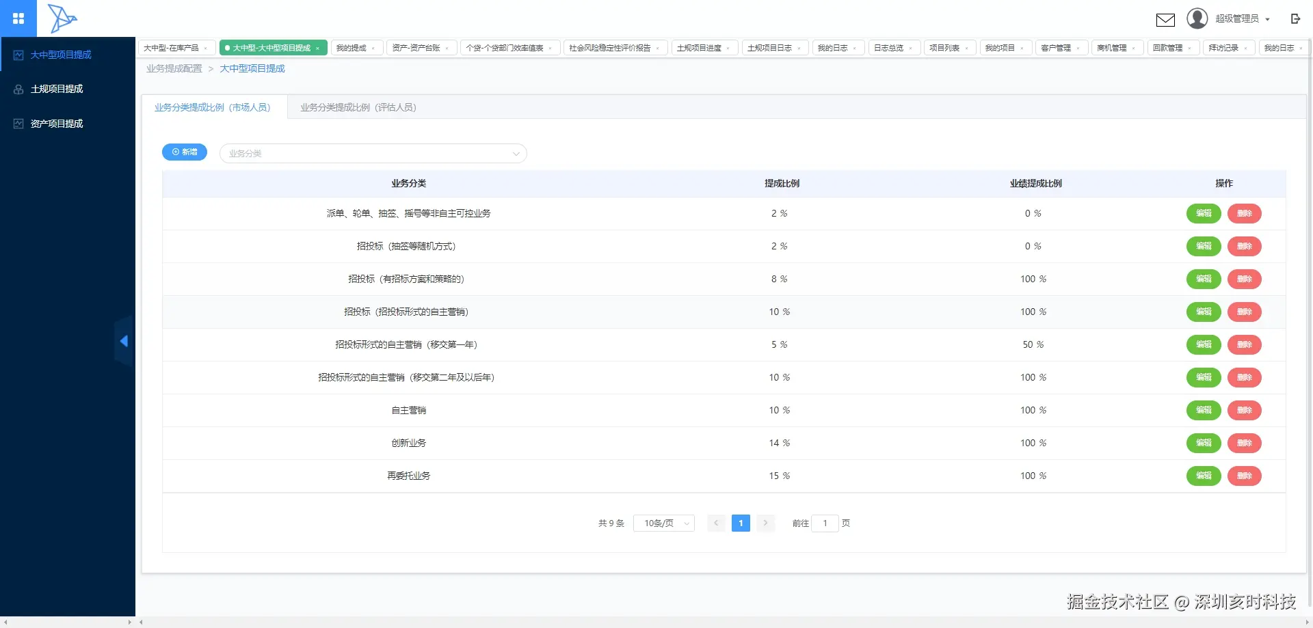Edit the 派单、轮单、抽签 row
Screen dimensions: 1313x628
click(x=1204, y=213)
